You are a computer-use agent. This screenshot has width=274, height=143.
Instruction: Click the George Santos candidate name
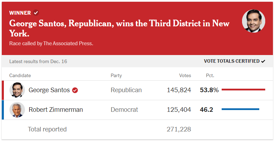49,90
